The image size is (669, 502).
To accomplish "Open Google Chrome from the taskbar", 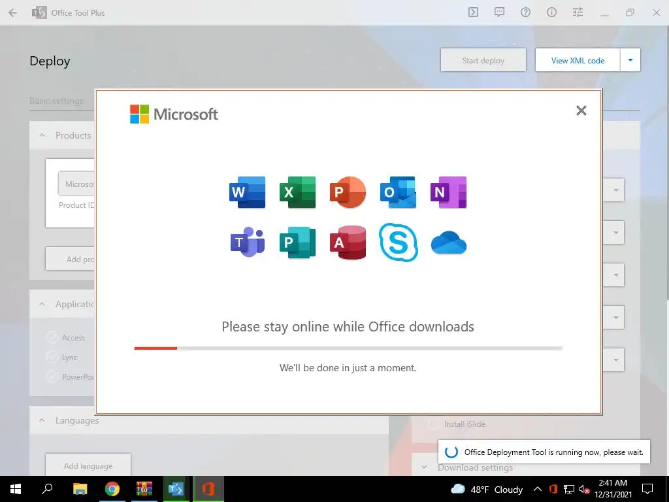I will pos(112,489).
